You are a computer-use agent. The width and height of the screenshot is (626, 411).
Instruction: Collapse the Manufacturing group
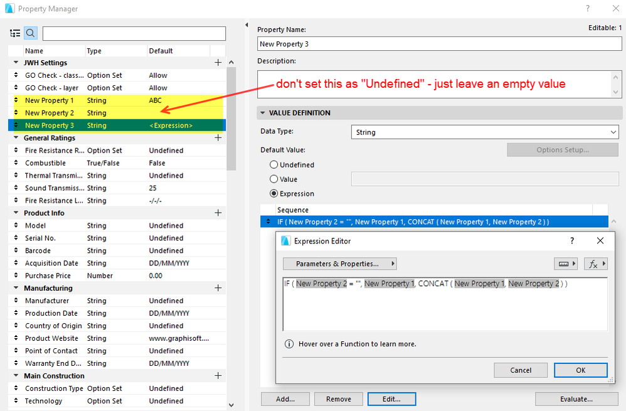pos(16,287)
